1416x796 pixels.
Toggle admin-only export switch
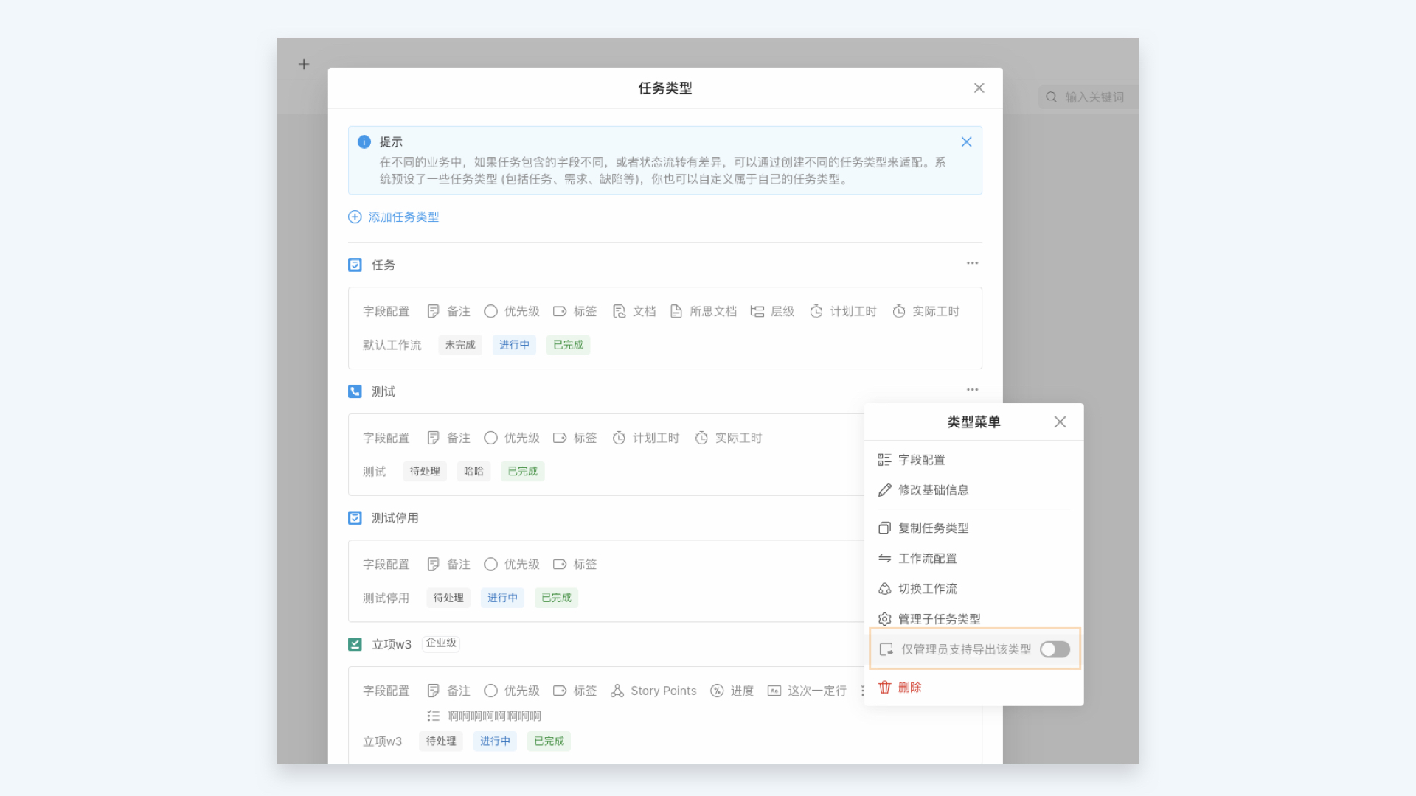tap(1055, 649)
